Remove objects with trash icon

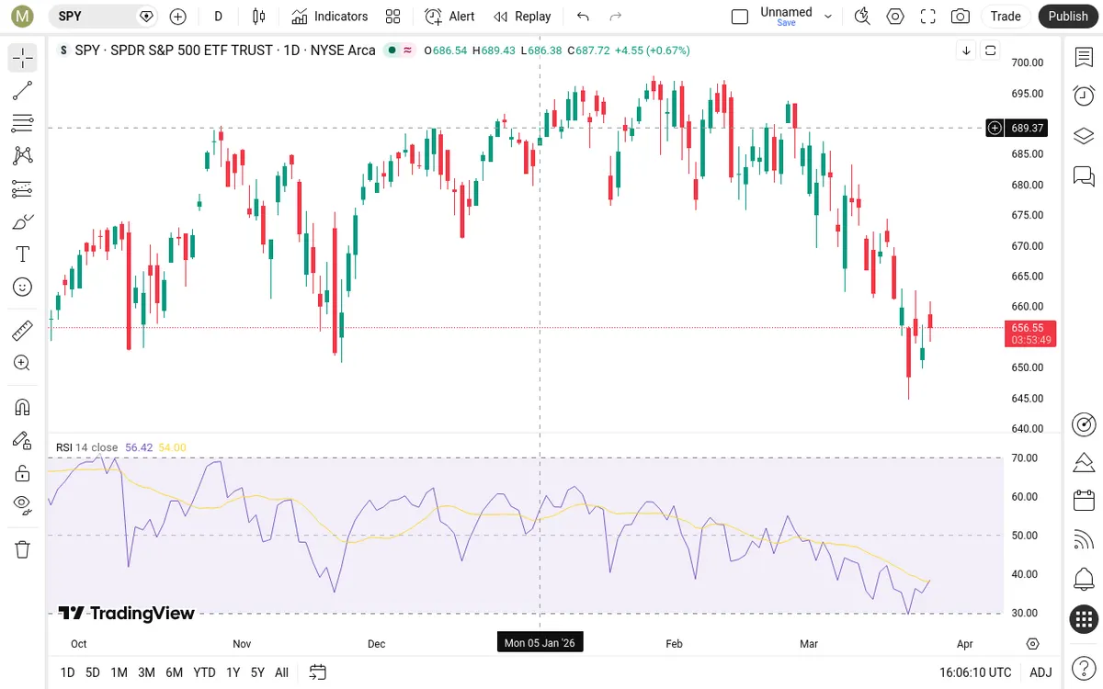(x=23, y=549)
